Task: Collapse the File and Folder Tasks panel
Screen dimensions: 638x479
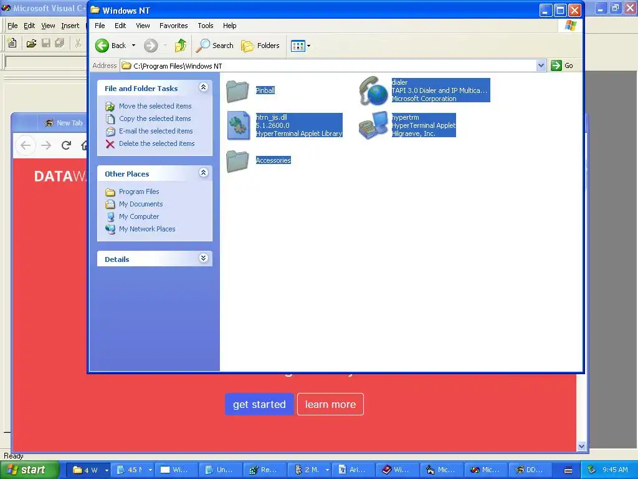Action: [x=204, y=87]
